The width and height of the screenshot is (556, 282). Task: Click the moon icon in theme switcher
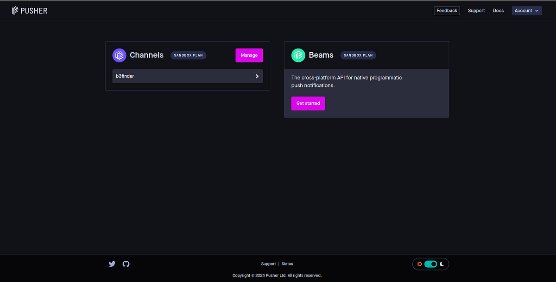pos(442,264)
